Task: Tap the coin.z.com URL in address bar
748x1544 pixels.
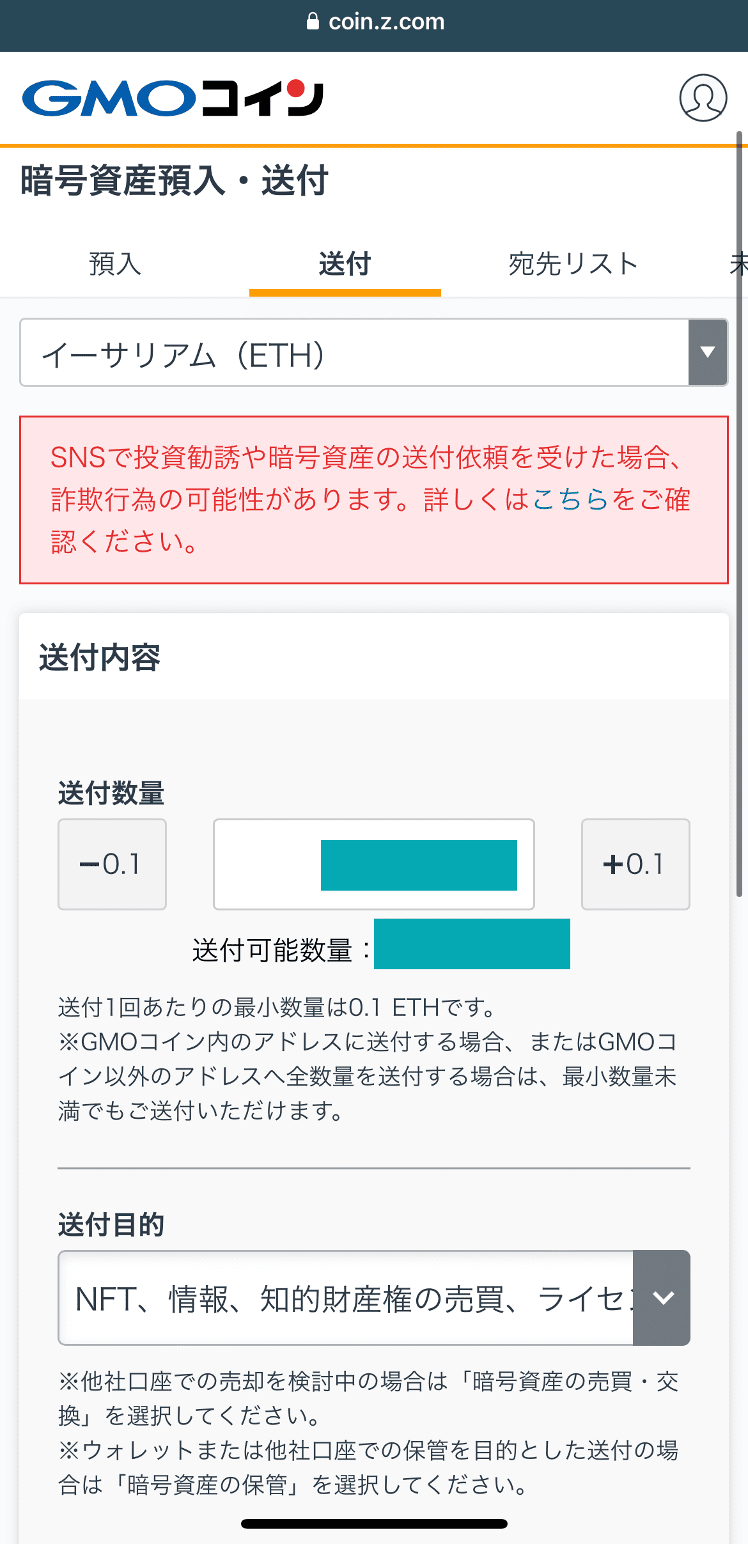Action: pos(386,22)
